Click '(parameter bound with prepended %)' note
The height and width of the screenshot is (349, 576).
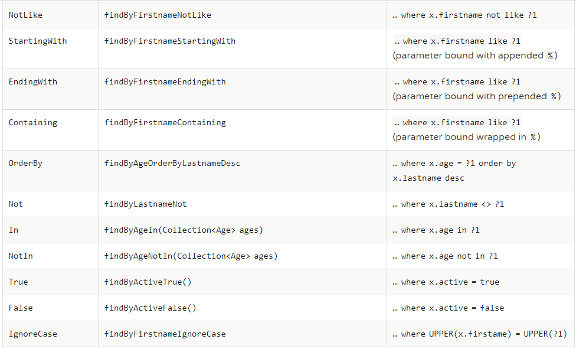coord(477,96)
